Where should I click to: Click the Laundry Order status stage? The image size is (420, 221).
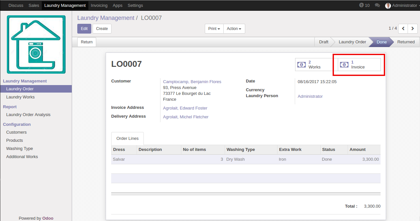(x=352, y=42)
